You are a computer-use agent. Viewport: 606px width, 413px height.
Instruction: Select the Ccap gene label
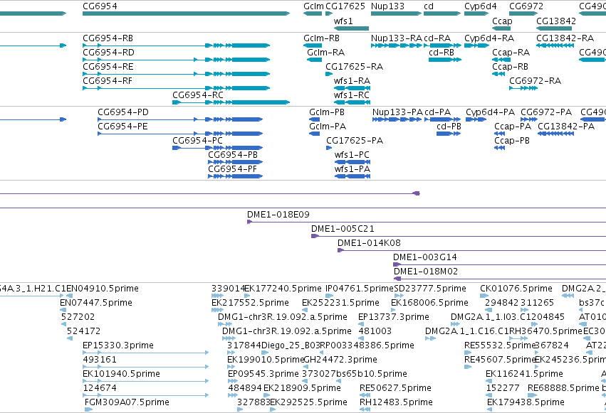click(x=502, y=21)
